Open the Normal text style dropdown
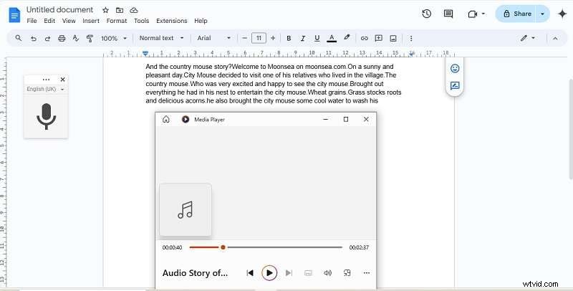This screenshot has height=291, width=573. 161,38
